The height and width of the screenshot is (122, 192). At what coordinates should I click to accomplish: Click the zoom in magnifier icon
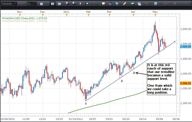pyautogui.click(x=67, y=4)
